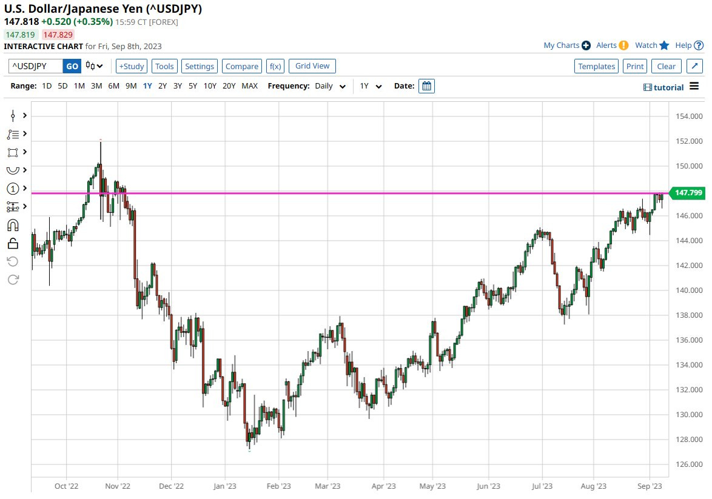712x499 pixels.
Task: Select the 6M range option
Action: point(113,86)
